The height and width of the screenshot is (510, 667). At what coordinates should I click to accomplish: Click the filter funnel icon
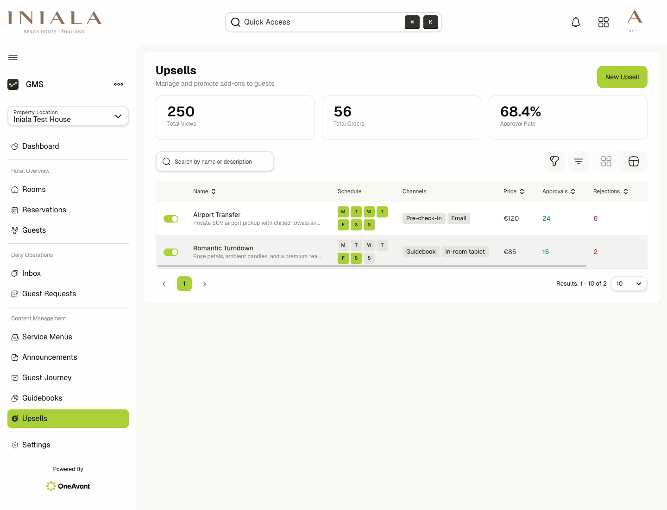tap(554, 161)
